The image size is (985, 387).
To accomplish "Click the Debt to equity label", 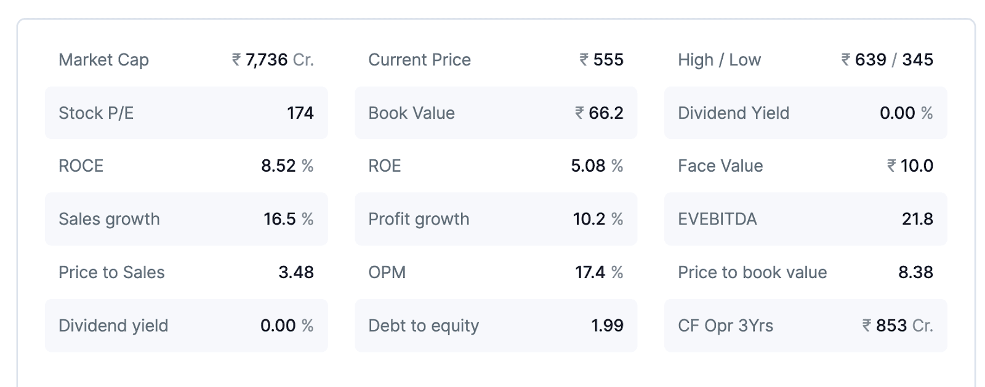I will (x=423, y=325).
